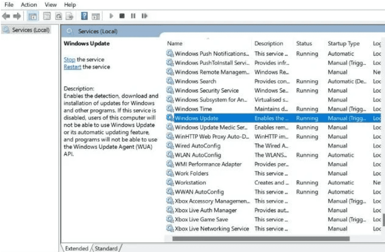Select the Windows Update Medic Service row
This screenshot has height=252, width=385.
click(x=273, y=127)
